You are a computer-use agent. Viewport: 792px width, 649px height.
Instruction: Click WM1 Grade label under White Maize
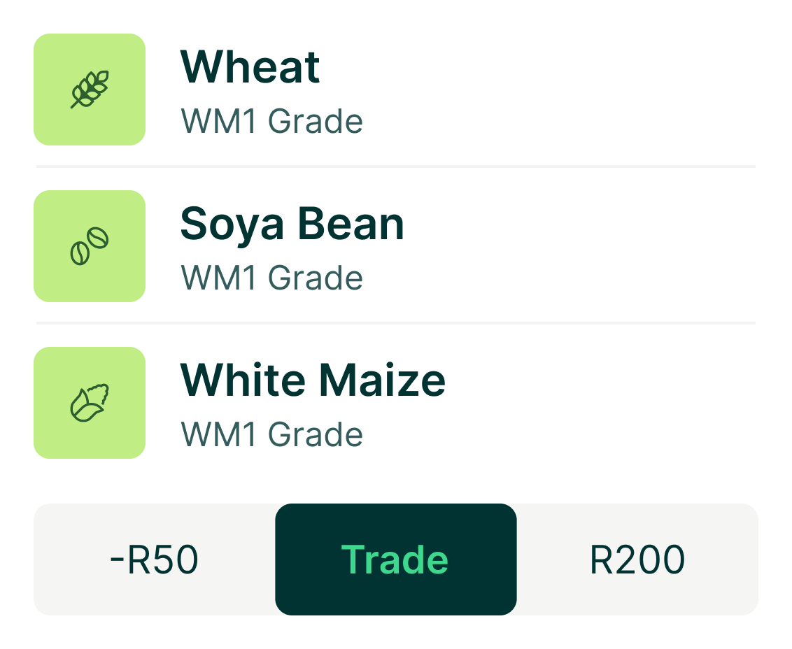click(271, 434)
